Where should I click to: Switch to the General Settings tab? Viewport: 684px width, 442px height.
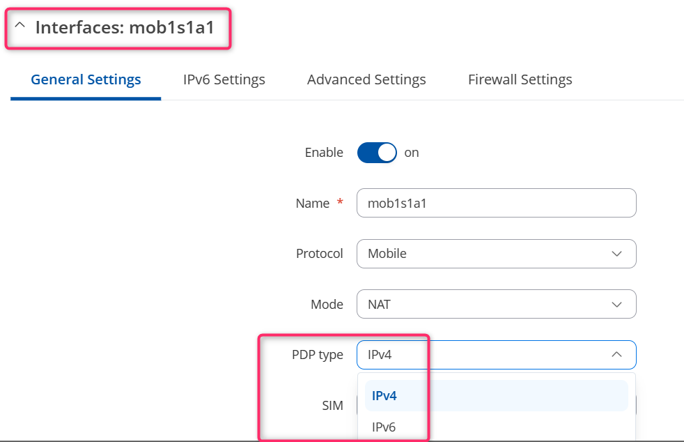tap(86, 79)
